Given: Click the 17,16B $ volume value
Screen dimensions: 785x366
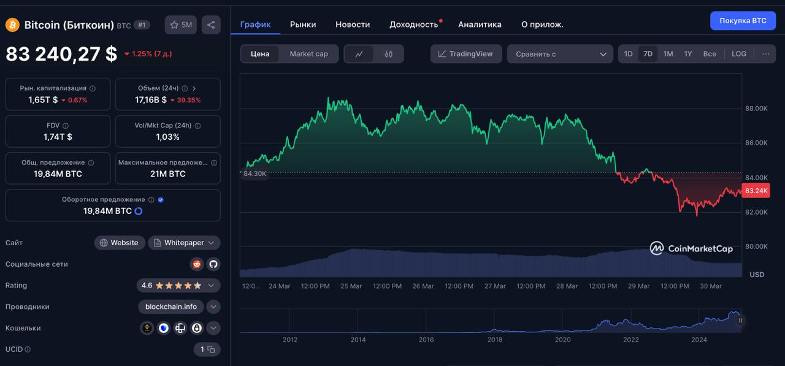Looking at the screenshot, I should (151, 100).
